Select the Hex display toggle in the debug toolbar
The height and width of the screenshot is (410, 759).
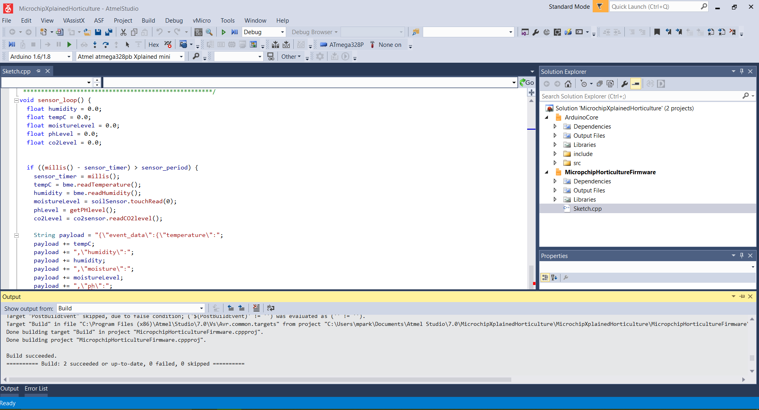pos(153,44)
